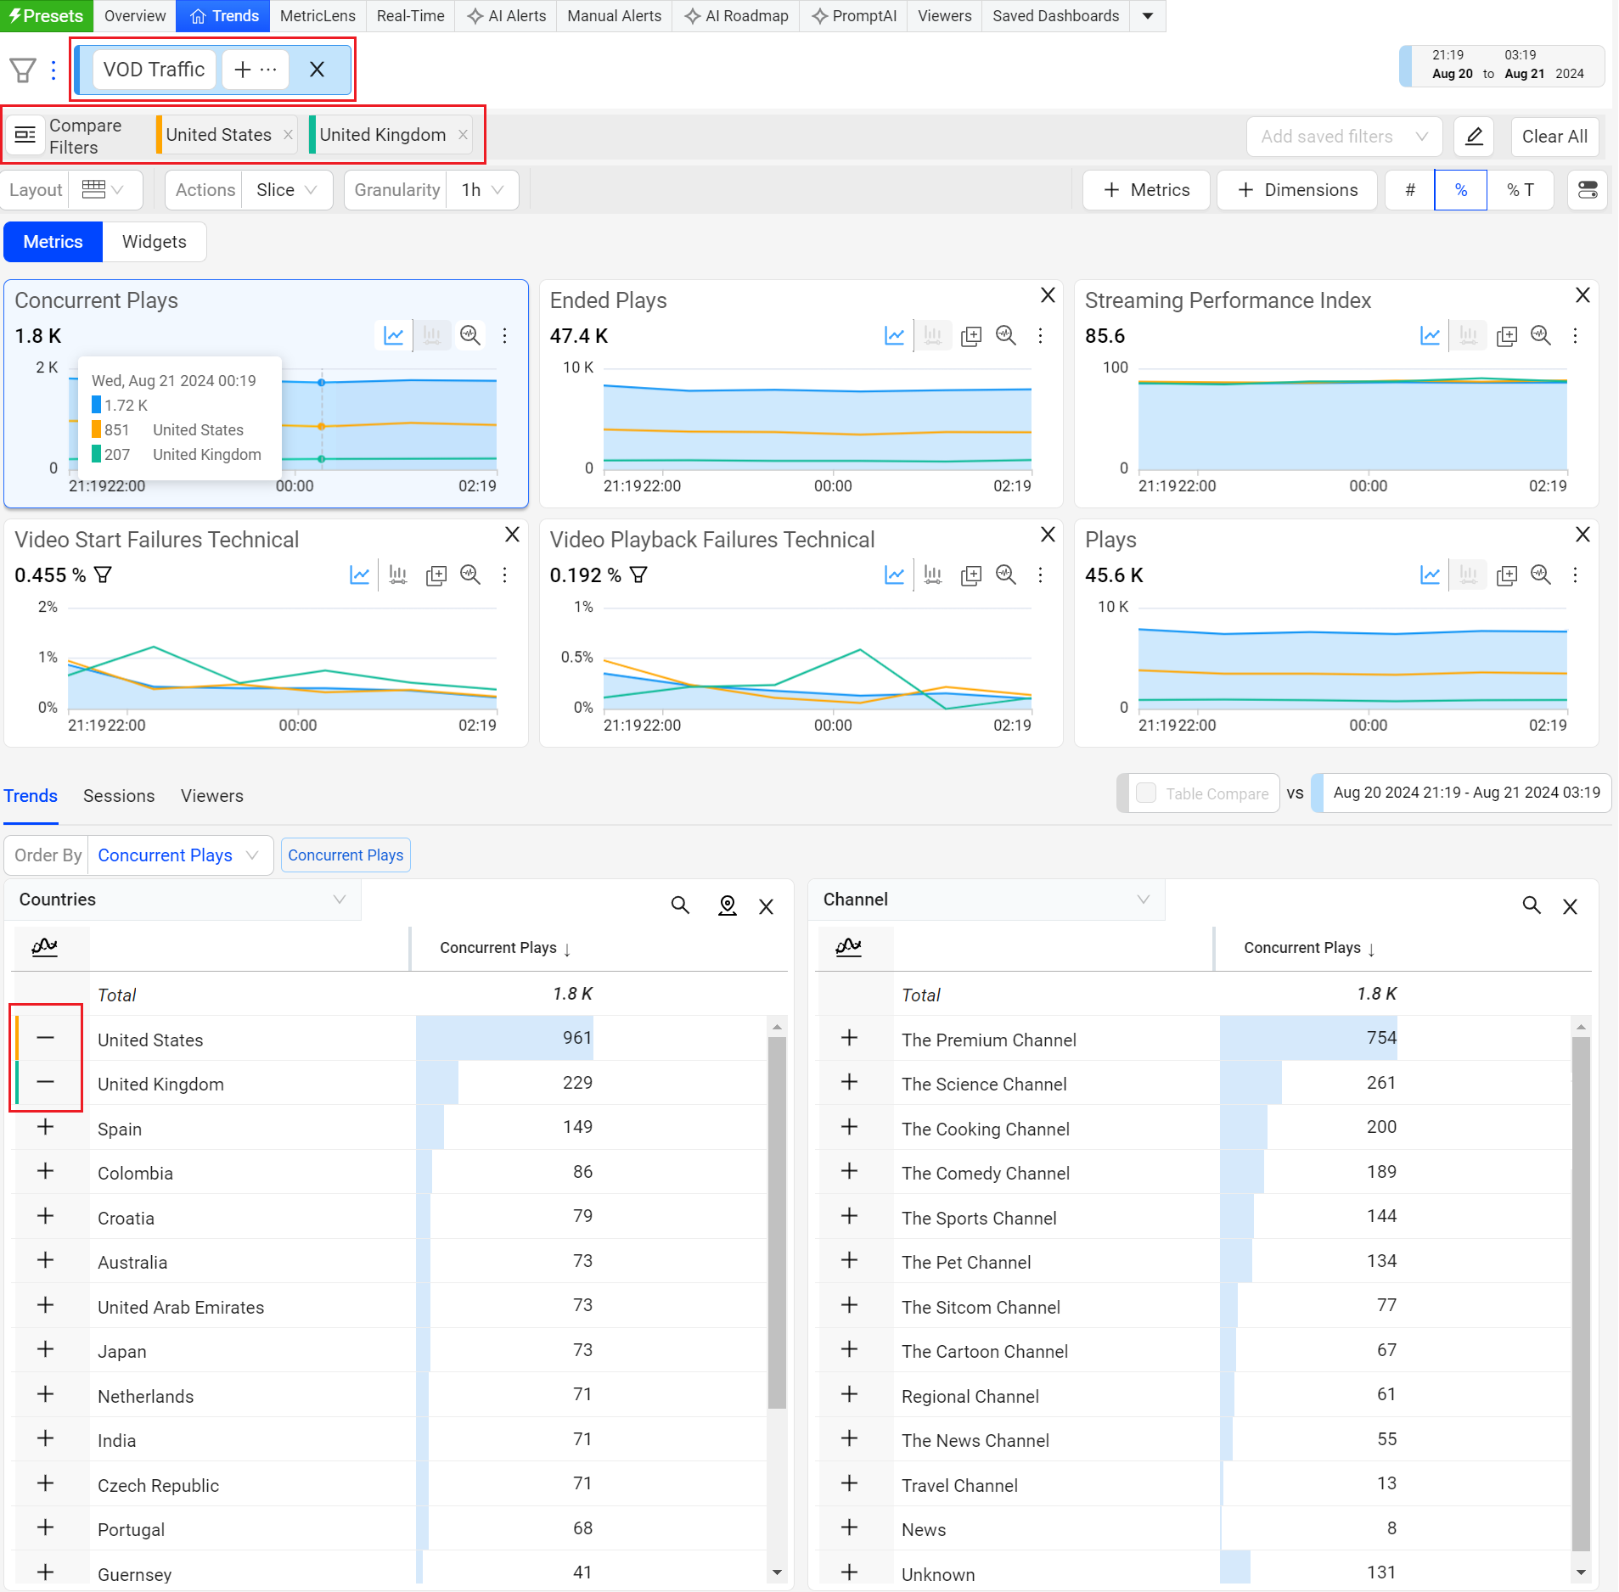1619x1592 pixels.
Task: Click the filter funnel icon
Action: [x=23, y=70]
